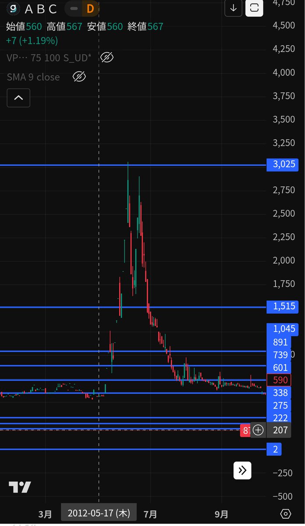
Task: Select the 1,515 horizontal line price label
Action: coord(283,306)
